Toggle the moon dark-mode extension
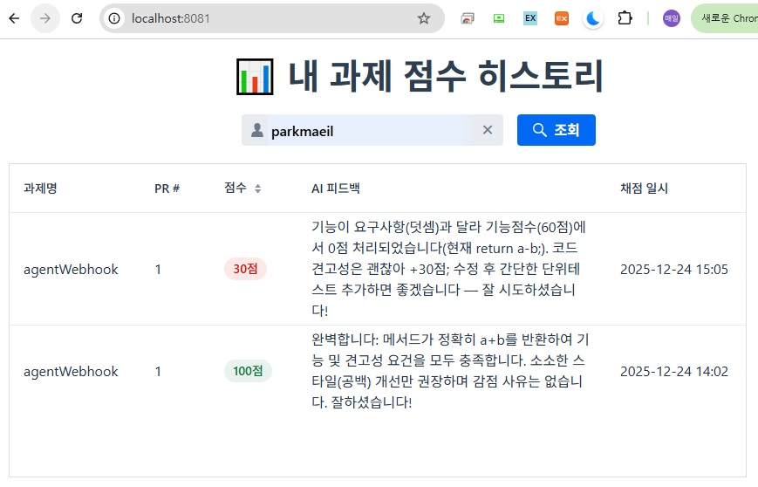 pos(593,18)
